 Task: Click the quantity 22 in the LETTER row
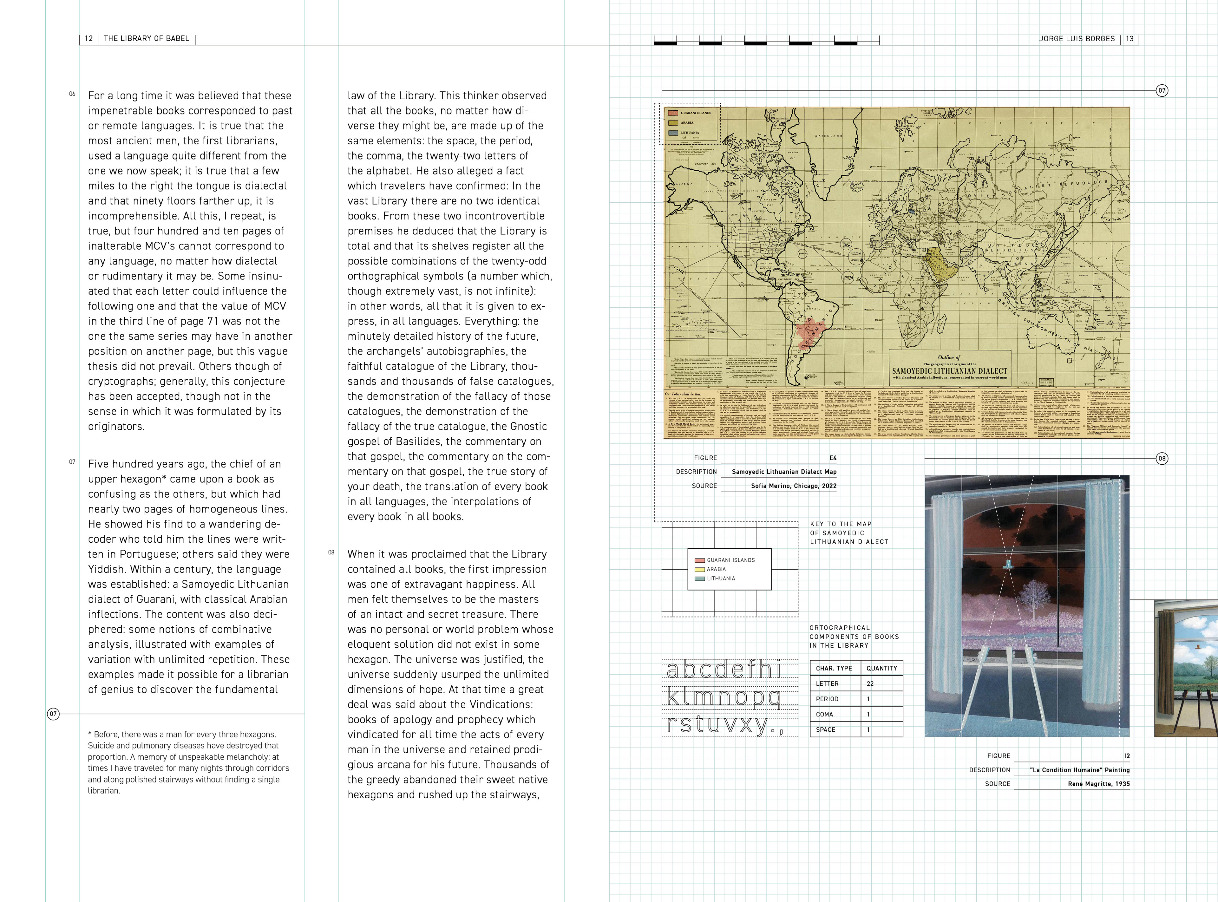pos(870,683)
